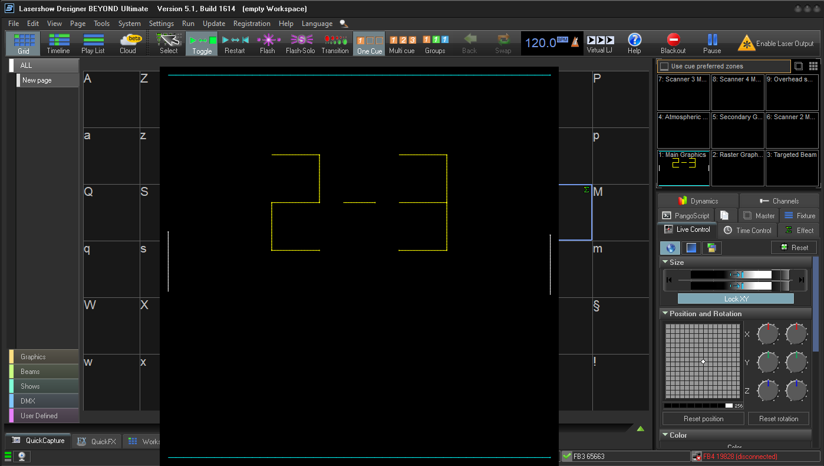
Task: Open the Registration menu
Action: (x=252, y=24)
